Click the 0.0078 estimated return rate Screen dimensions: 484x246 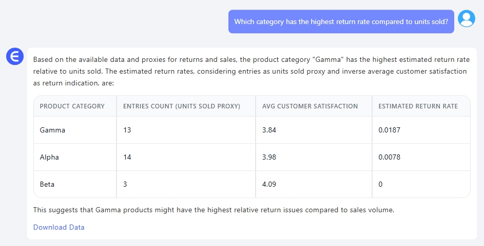tap(389, 157)
